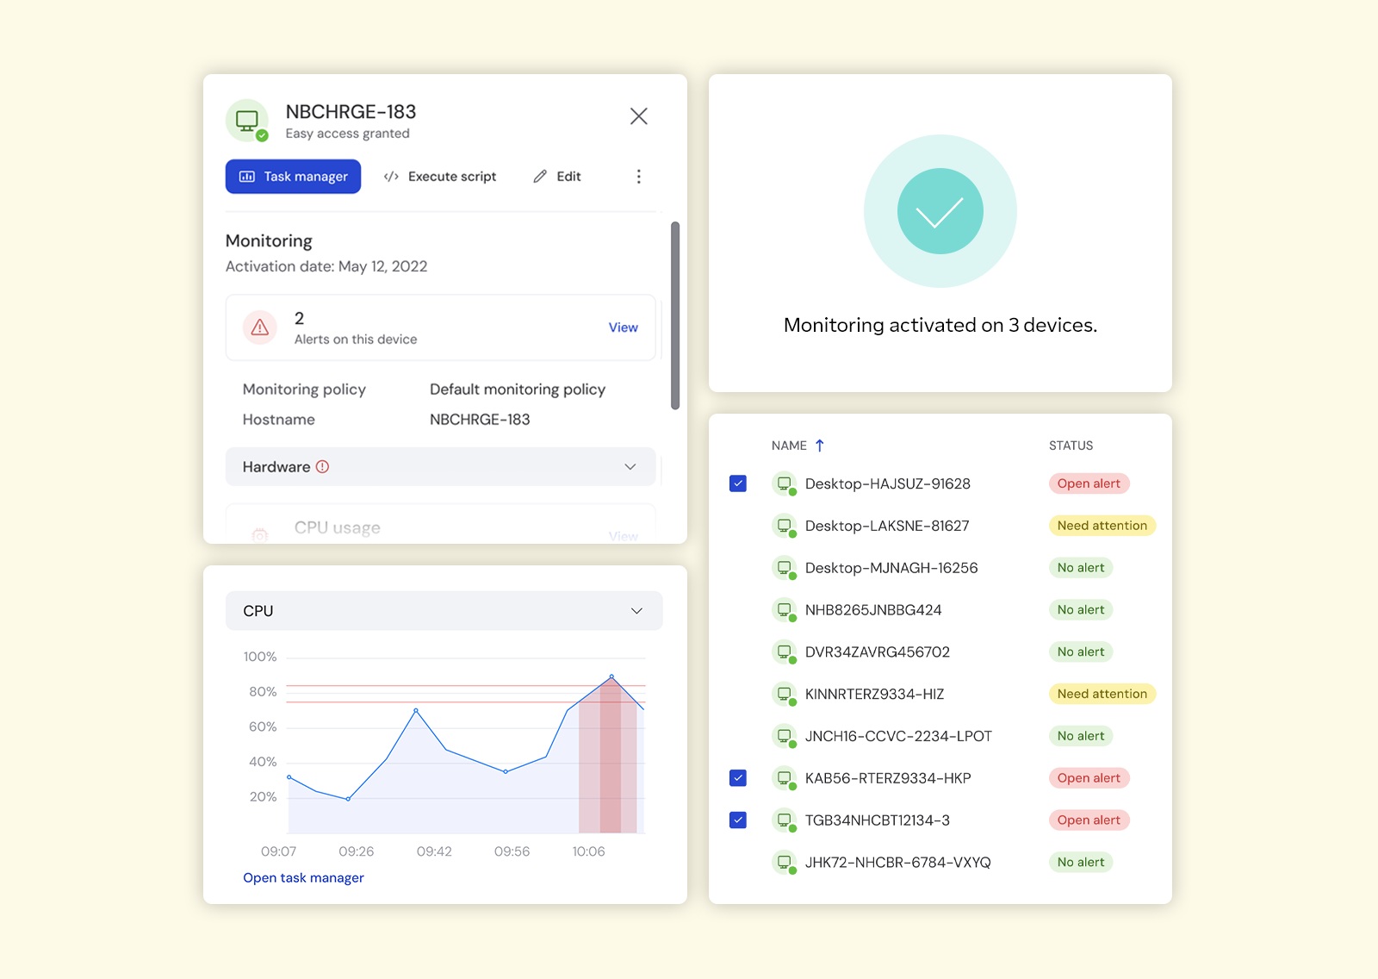
Task: Expand the Hardware section
Action: pos(440,467)
